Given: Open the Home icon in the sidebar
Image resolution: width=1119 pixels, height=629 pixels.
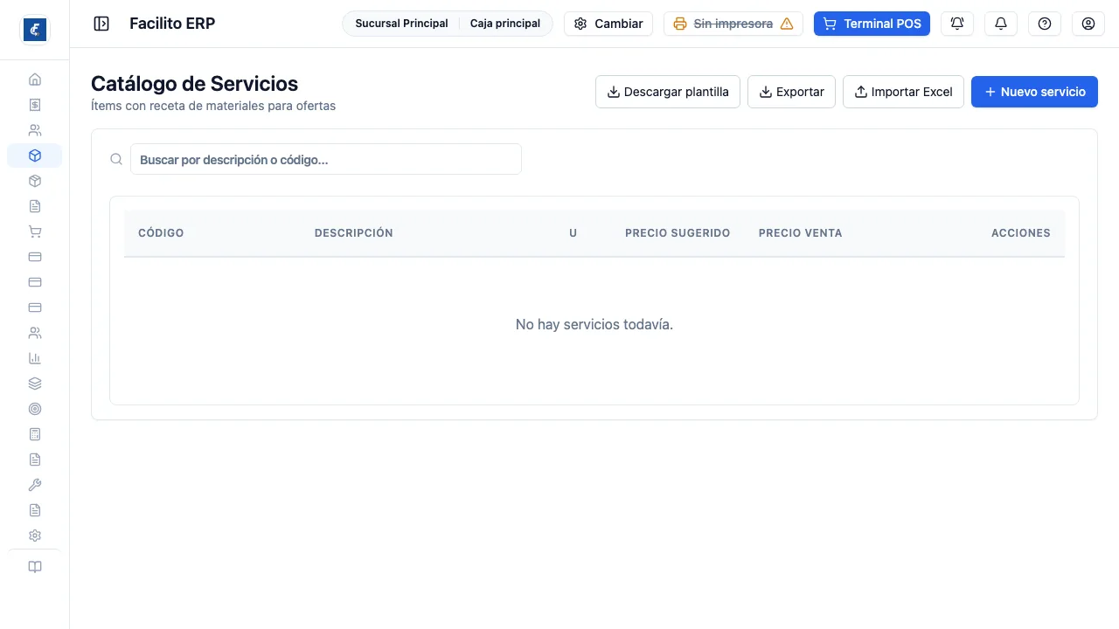Looking at the screenshot, I should (x=35, y=79).
